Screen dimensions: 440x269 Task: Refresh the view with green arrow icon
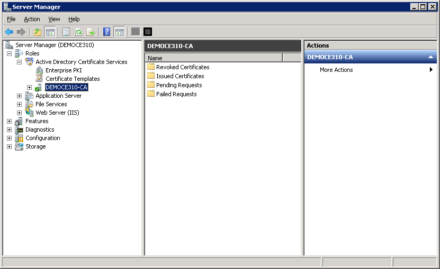[x=78, y=32]
